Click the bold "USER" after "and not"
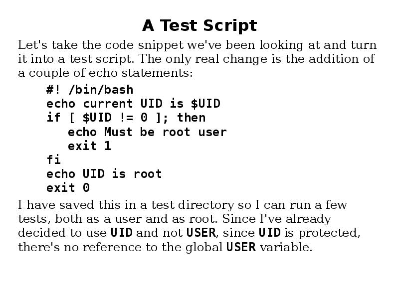This screenshot has height=299, width=399. pos(201,233)
